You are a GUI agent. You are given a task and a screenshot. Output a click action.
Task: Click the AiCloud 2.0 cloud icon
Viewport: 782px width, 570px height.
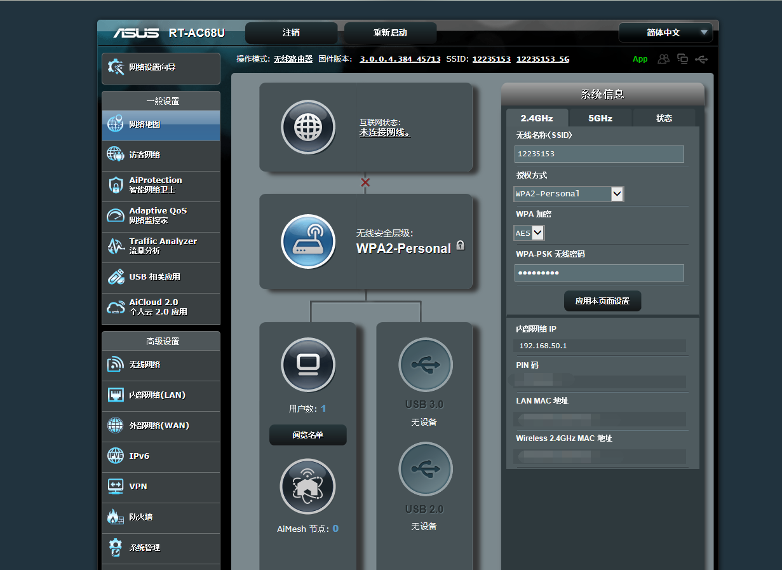[x=115, y=307]
